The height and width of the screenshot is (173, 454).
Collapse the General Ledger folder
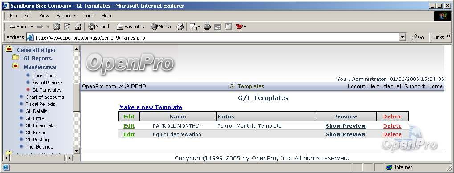pyautogui.click(x=9, y=49)
